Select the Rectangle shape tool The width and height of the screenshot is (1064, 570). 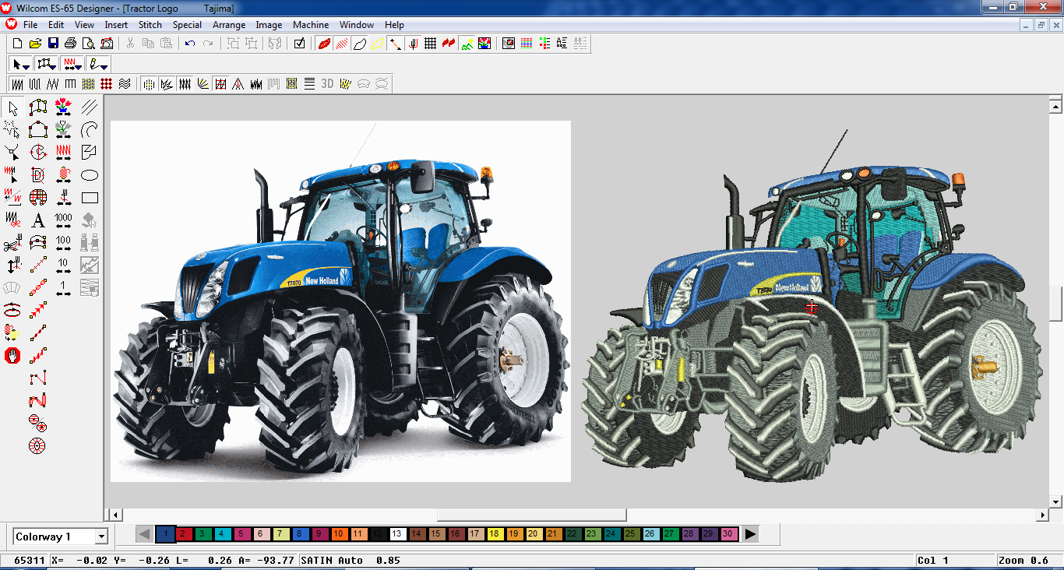[90, 198]
